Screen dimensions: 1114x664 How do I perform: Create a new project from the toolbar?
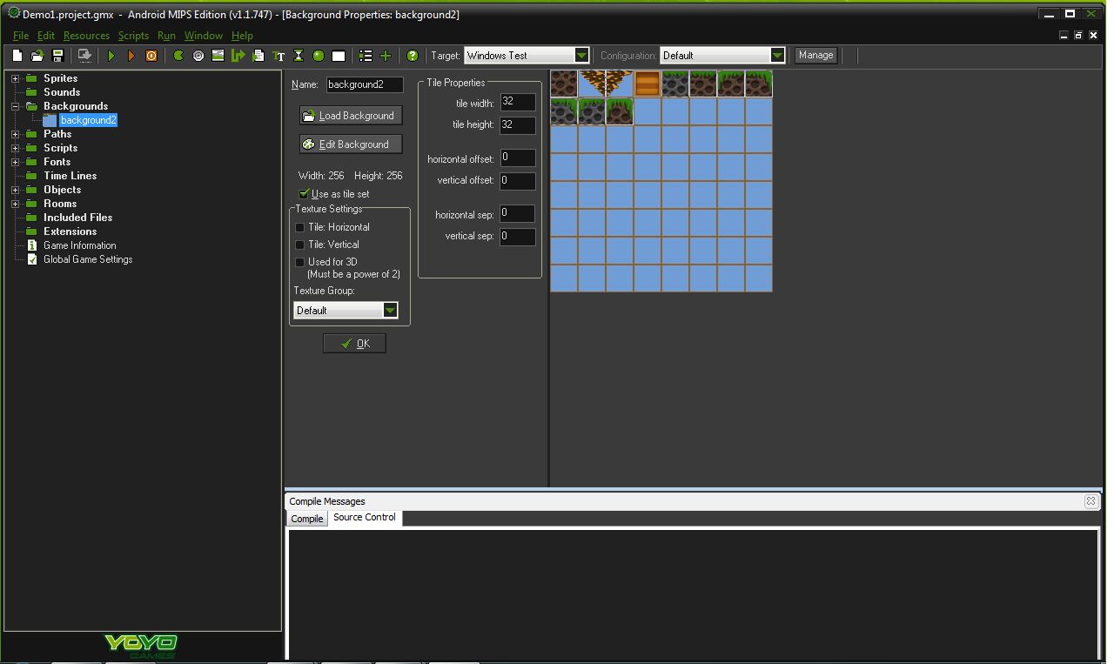17,56
